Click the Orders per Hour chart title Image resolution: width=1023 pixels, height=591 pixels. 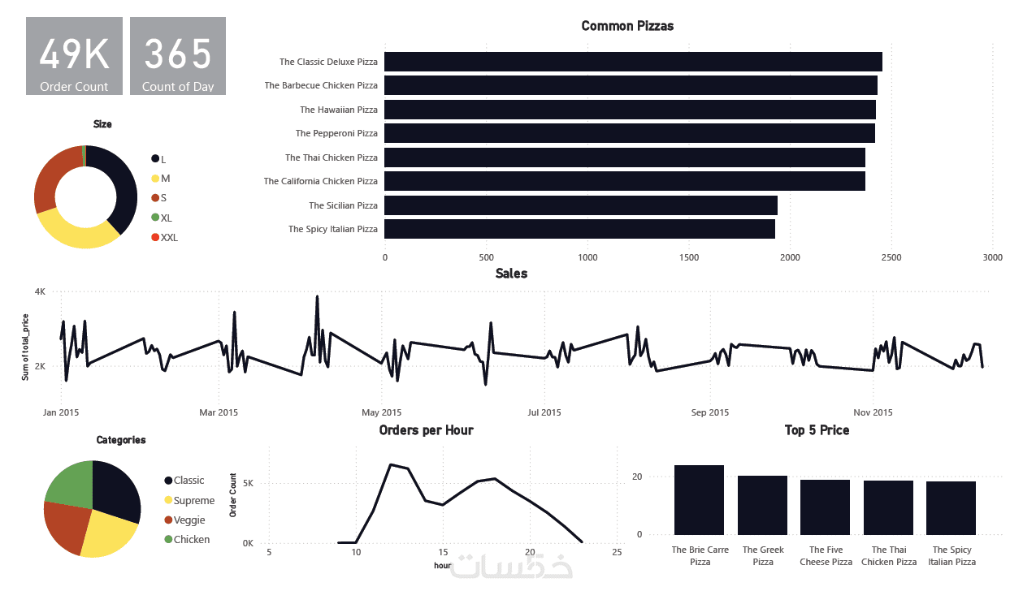tap(426, 429)
